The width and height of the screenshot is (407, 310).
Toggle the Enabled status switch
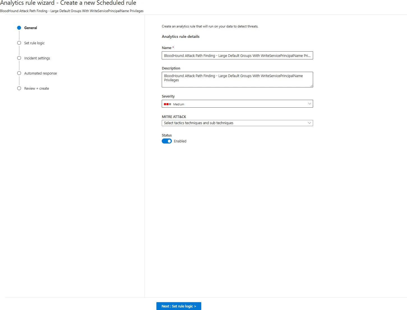(166, 141)
